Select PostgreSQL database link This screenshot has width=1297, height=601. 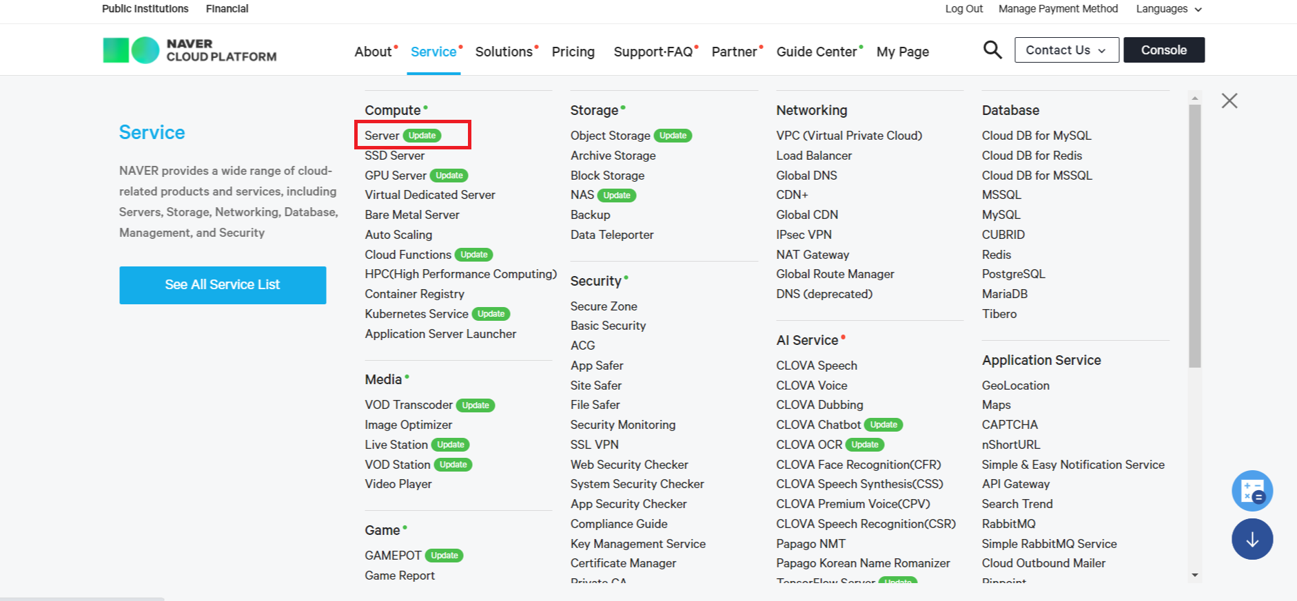[1013, 274]
